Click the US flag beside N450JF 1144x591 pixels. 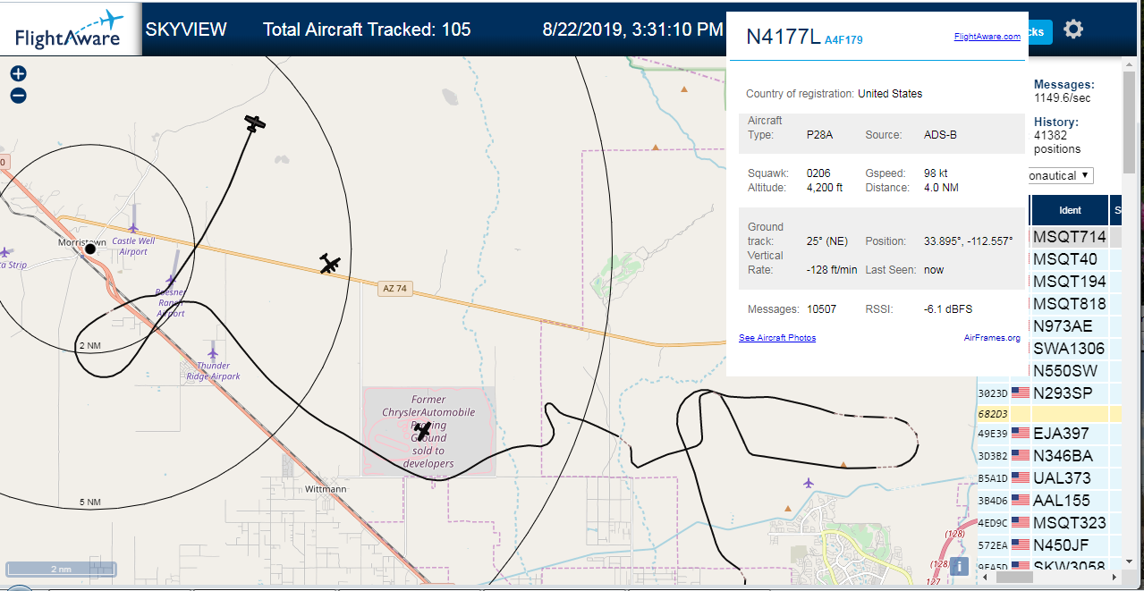click(x=1021, y=545)
